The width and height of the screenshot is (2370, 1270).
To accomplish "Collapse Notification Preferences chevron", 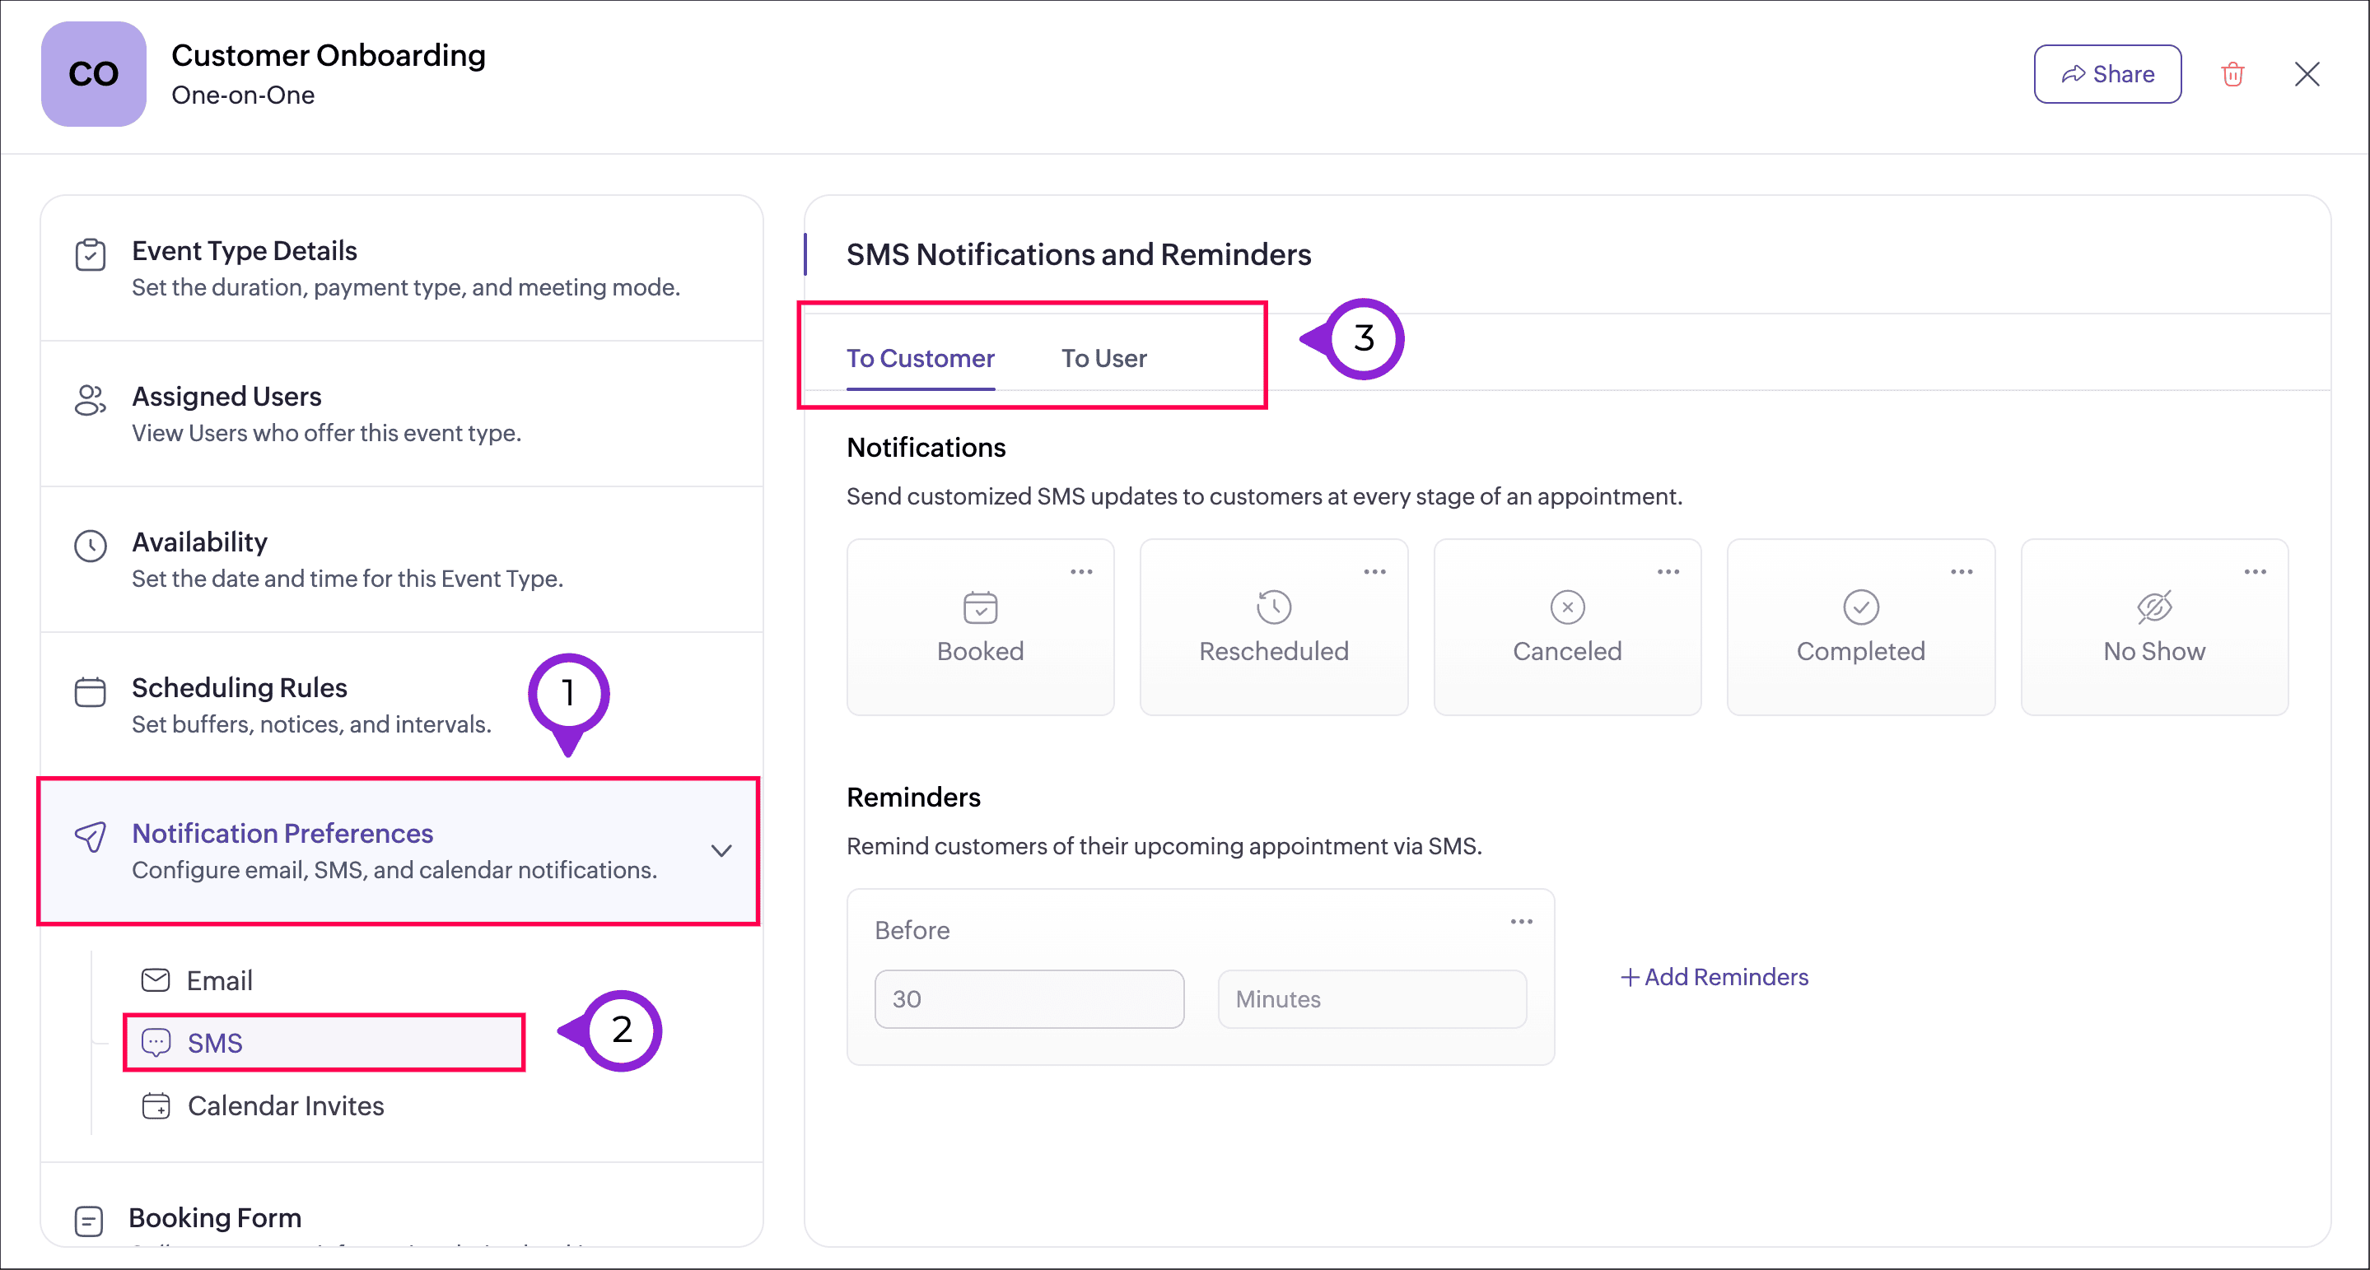I will pos(721,851).
